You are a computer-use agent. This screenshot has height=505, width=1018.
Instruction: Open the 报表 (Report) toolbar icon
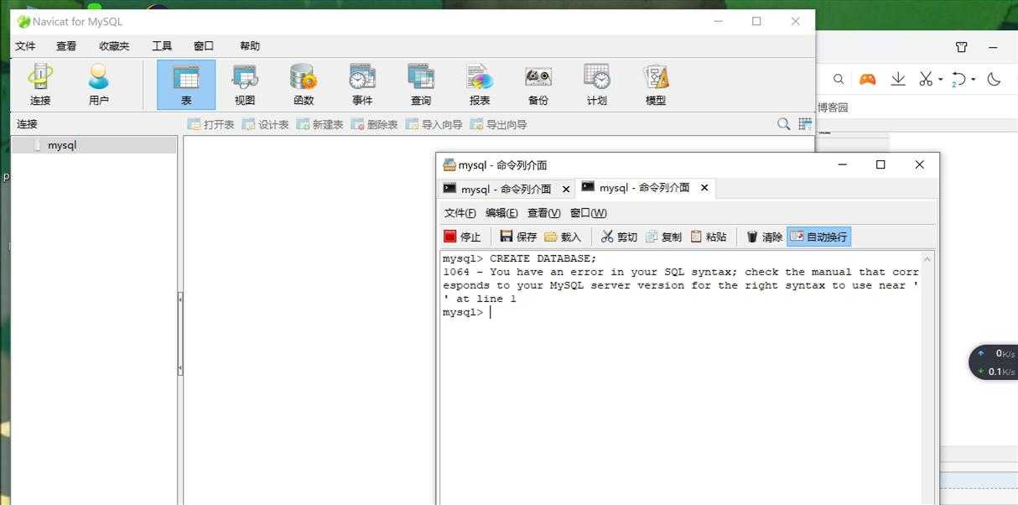click(480, 85)
